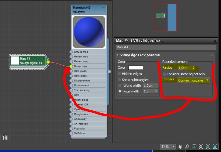Click Zoom Extents Selected cyan cube icon
The width and height of the screenshot is (221, 152).
(208, 147)
